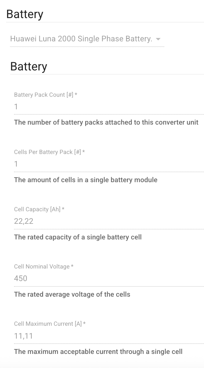Click the second Battery section heading
This screenshot has height=368, width=204.
click(x=29, y=66)
